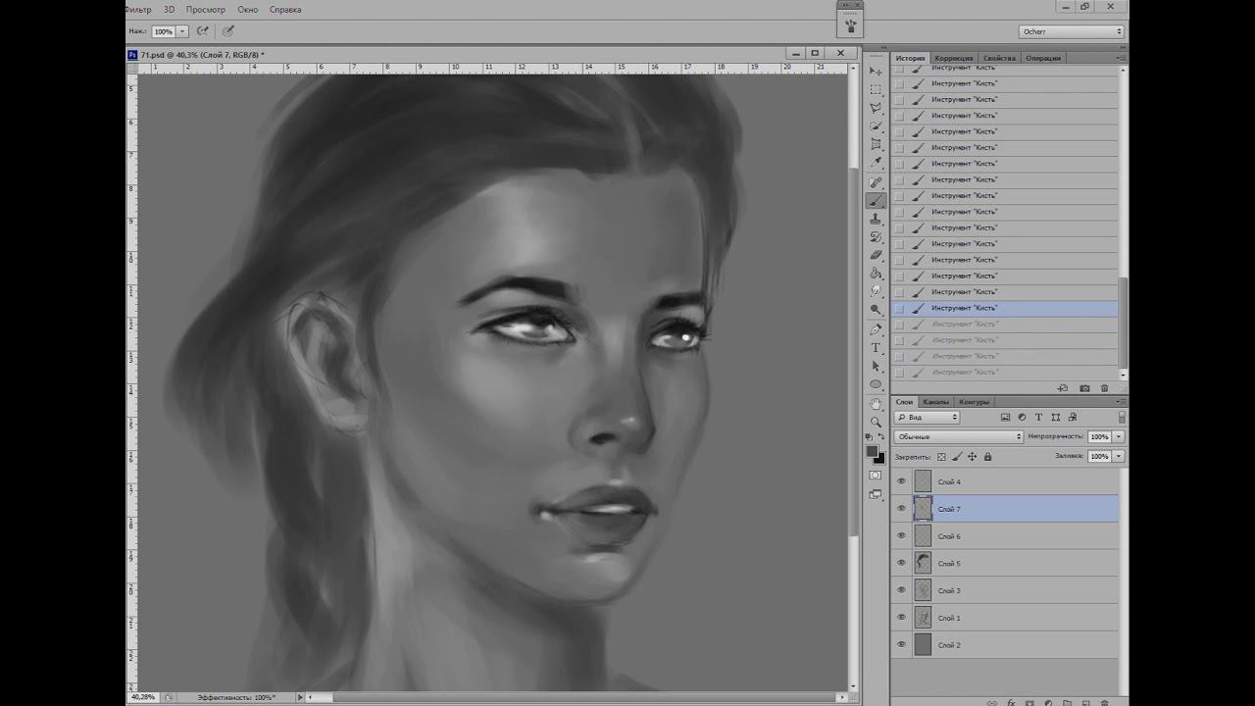The height and width of the screenshot is (706, 1255).
Task: Select the Hand tool
Action: [x=876, y=403]
